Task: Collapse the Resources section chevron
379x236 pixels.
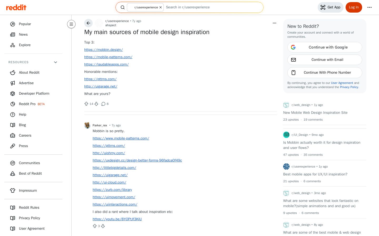Action: pyautogui.click(x=56, y=62)
